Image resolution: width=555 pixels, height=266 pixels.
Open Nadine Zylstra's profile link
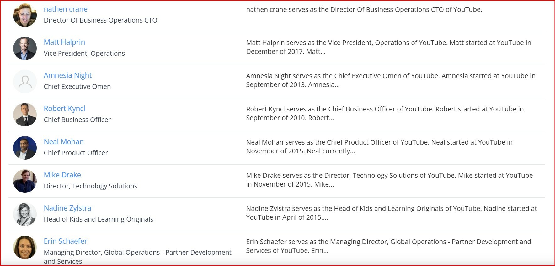(x=67, y=208)
